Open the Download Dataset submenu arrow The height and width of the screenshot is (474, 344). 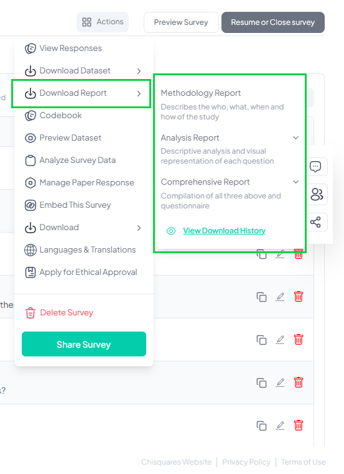(139, 71)
